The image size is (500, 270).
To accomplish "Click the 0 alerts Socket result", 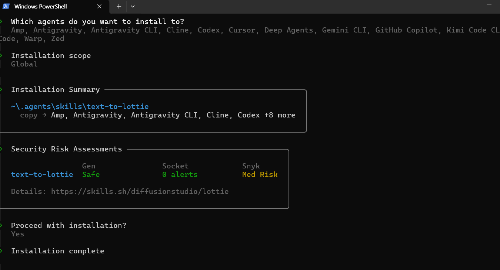I will click(180, 174).
